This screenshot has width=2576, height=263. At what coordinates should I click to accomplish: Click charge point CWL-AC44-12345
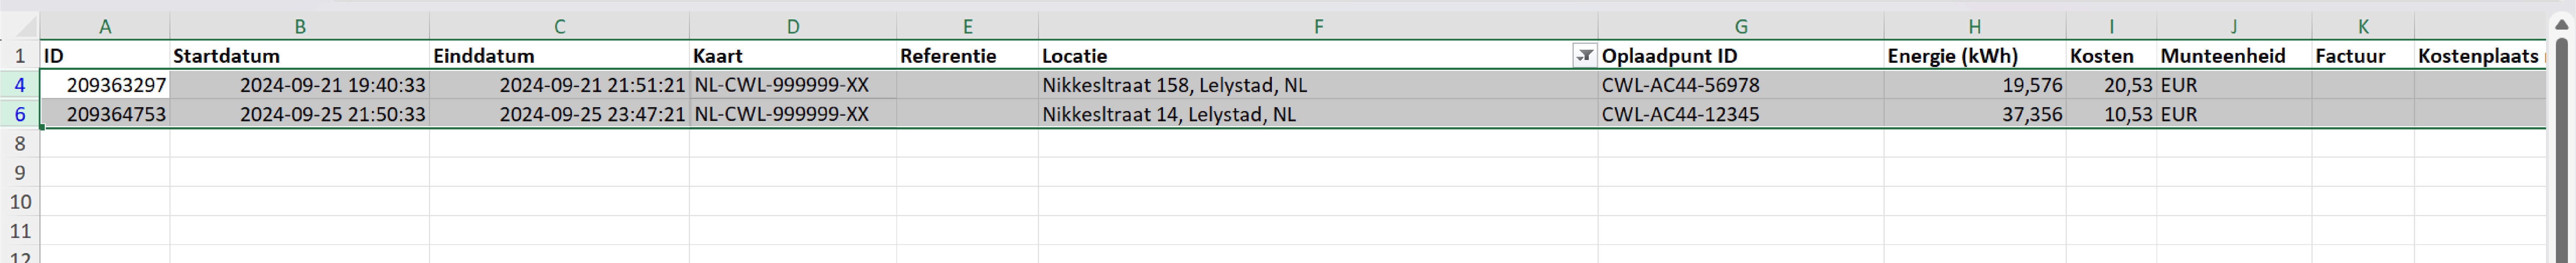click(1741, 114)
